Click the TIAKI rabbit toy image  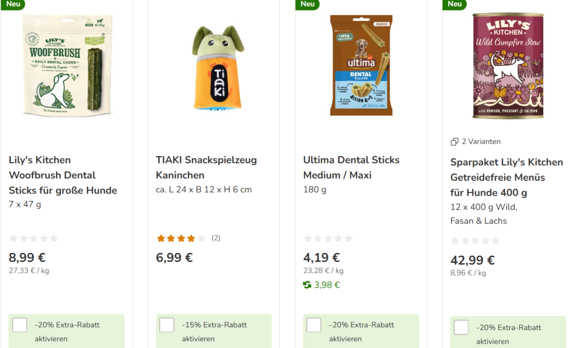213,68
